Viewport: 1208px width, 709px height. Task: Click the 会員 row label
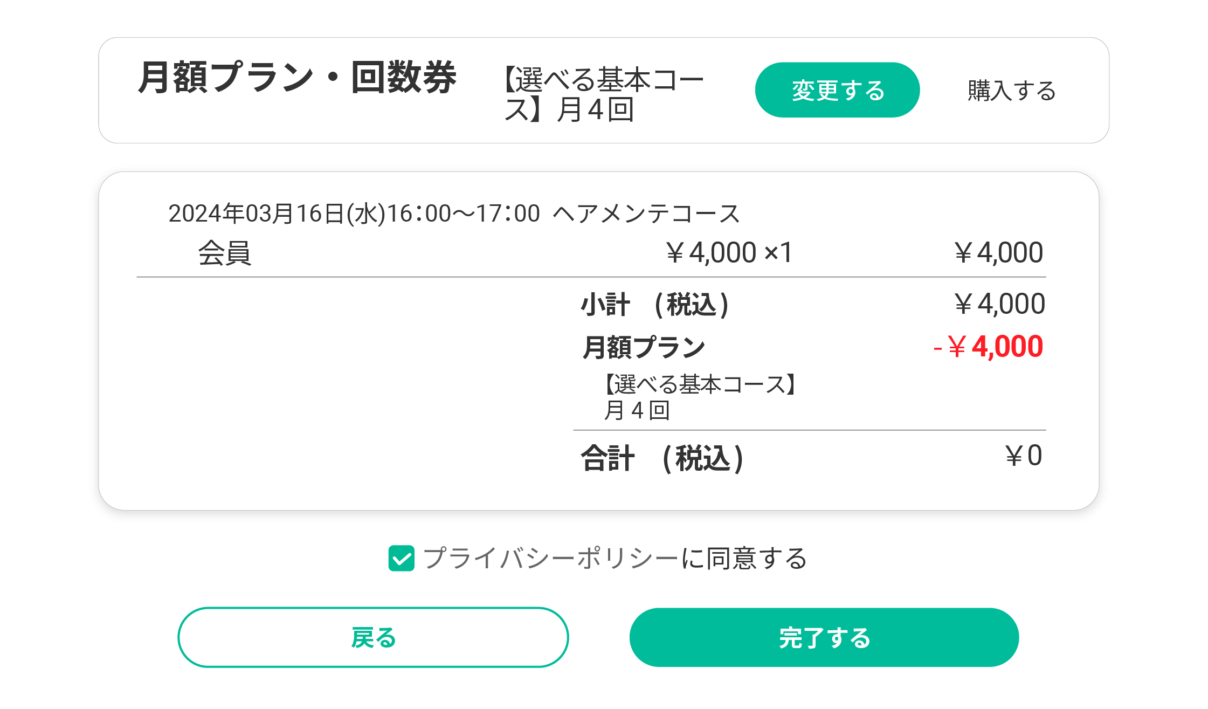click(x=224, y=253)
